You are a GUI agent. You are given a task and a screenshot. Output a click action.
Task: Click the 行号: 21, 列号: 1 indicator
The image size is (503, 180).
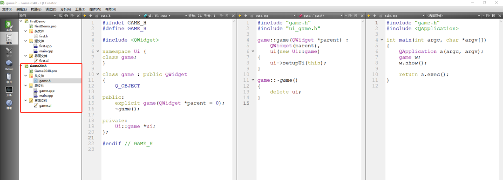tap(202, 15)
